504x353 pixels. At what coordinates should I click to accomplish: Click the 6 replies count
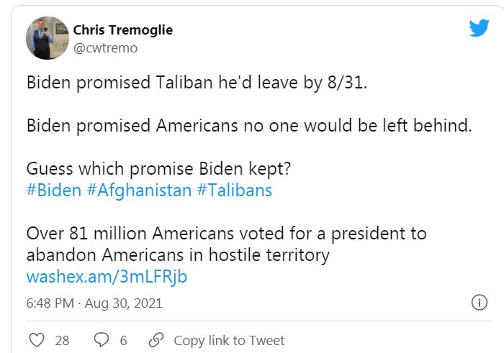point(124,340)
